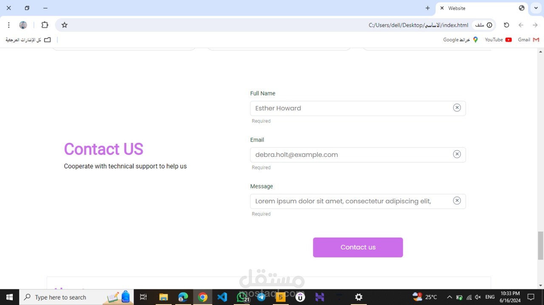Screen dimensions: 544x305
Task: Click the Required hint under Full Name
Action: 261,121
